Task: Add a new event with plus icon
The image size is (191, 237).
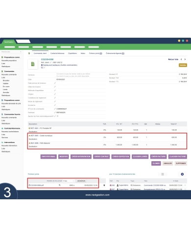Action: (182, 174)
